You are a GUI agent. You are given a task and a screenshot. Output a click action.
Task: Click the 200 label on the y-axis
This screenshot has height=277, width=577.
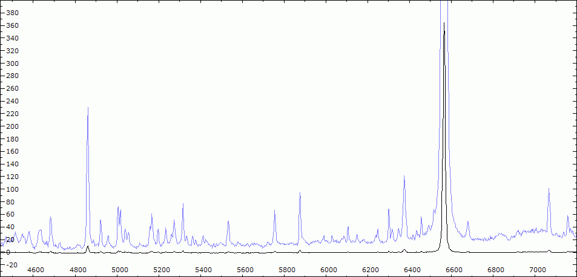12,126
